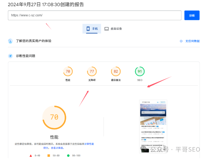Image resolution: width=214 pixels, height=163 pixels.
Task: Click the icon next to 了解您的真实用户的体验
Action: (x=10, y=41)
